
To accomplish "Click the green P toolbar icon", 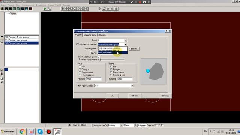I will (45, 9).
